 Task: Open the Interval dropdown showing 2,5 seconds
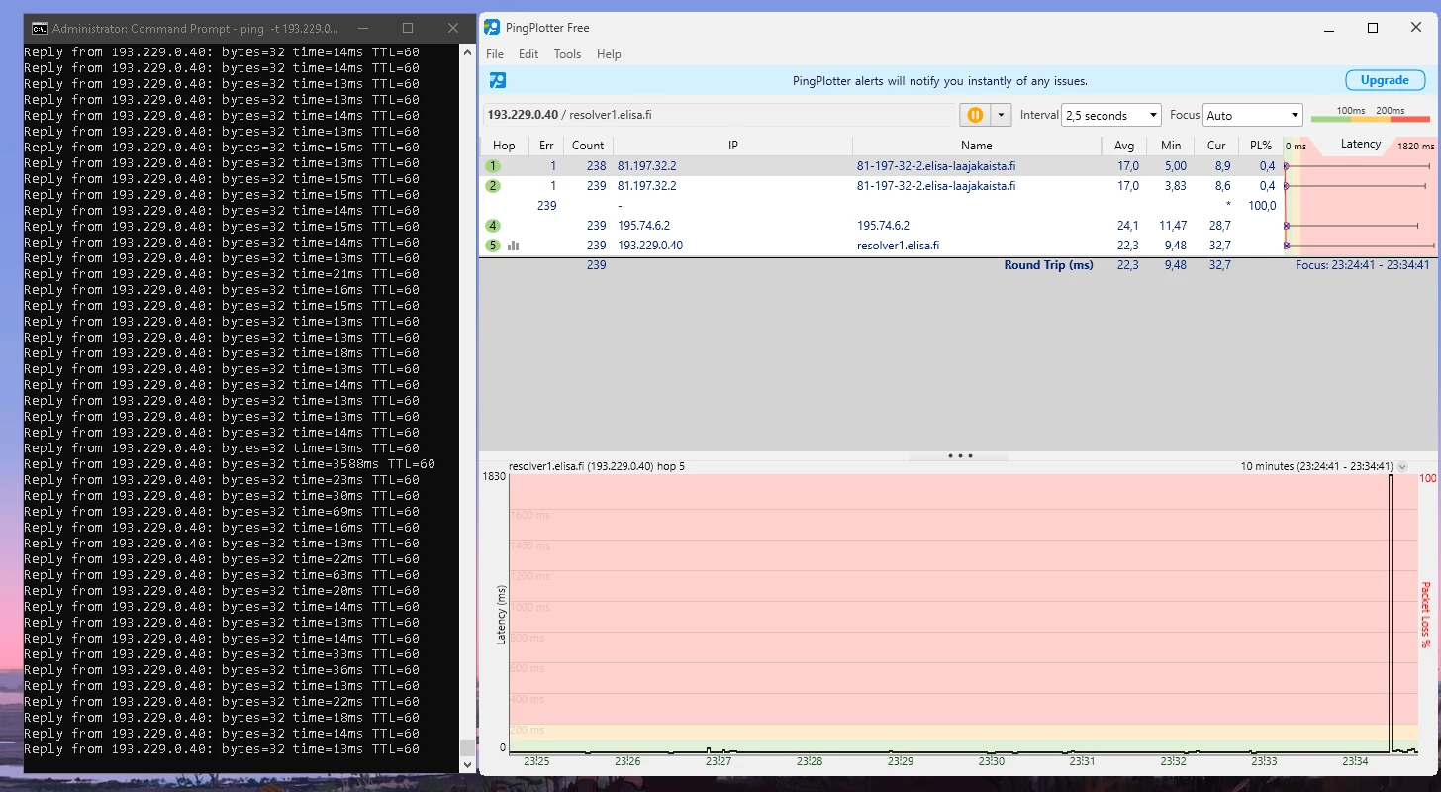pyautogui.click(x=1110, y=116)
